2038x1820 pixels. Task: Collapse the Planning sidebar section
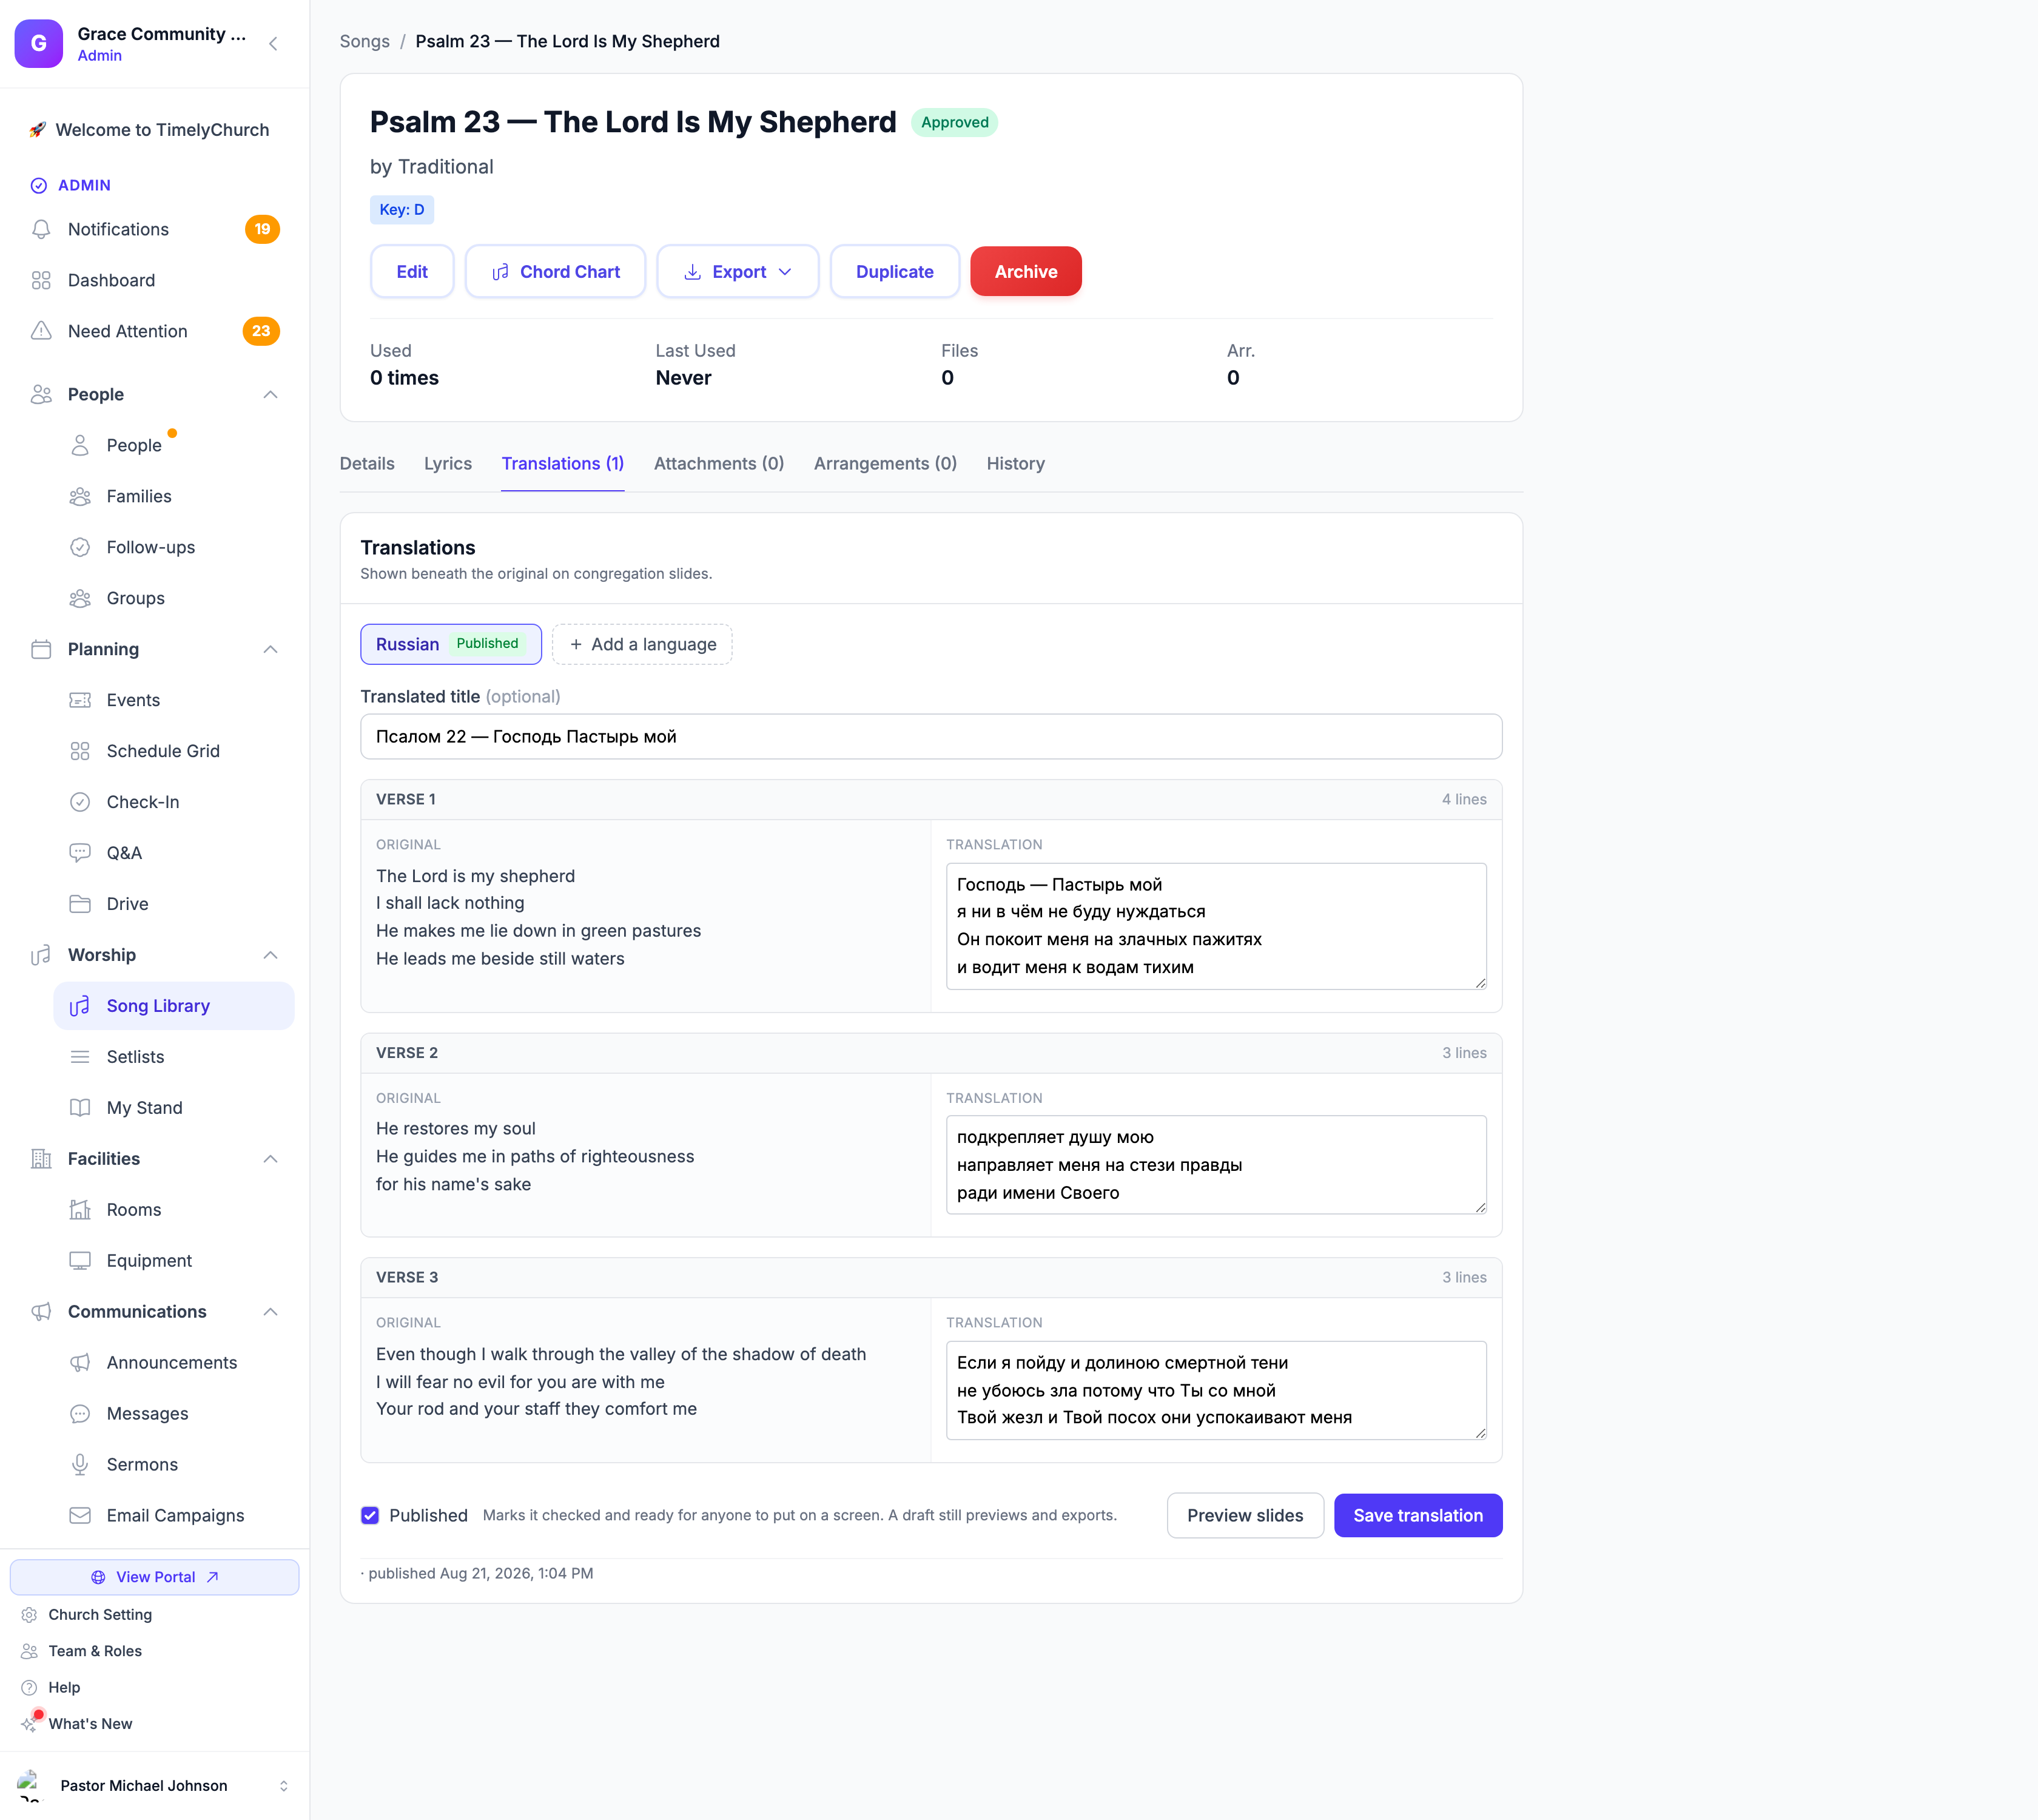tap(270, 649)
